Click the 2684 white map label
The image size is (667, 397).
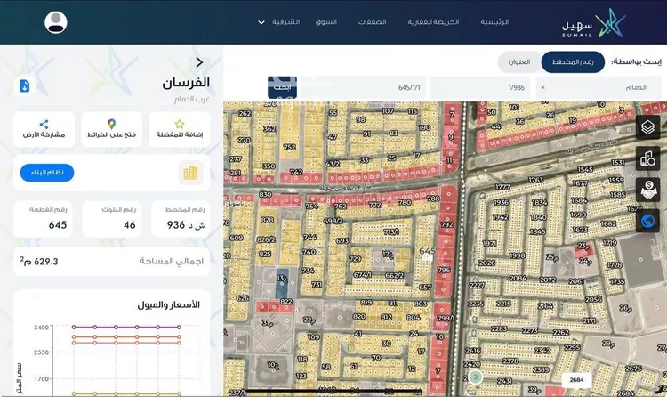pos(577,379)
